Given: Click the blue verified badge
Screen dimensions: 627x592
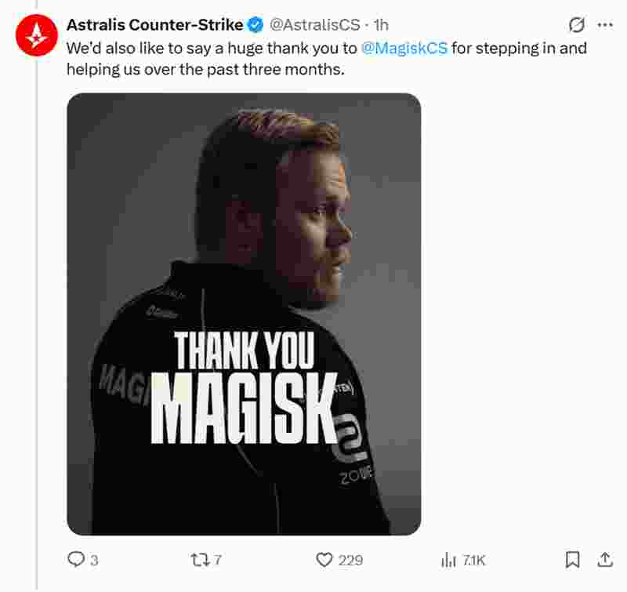Looking at the screenshot, I should [x=256, y=25].
